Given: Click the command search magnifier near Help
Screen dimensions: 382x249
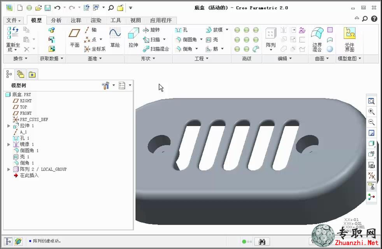Looking at the screenshot, I should tap(365, 19).
